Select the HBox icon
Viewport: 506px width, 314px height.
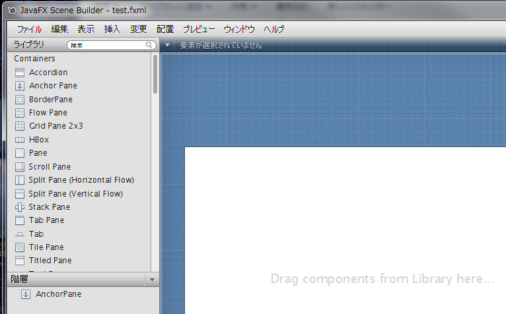pyautogui.click(x=20, y=140)
